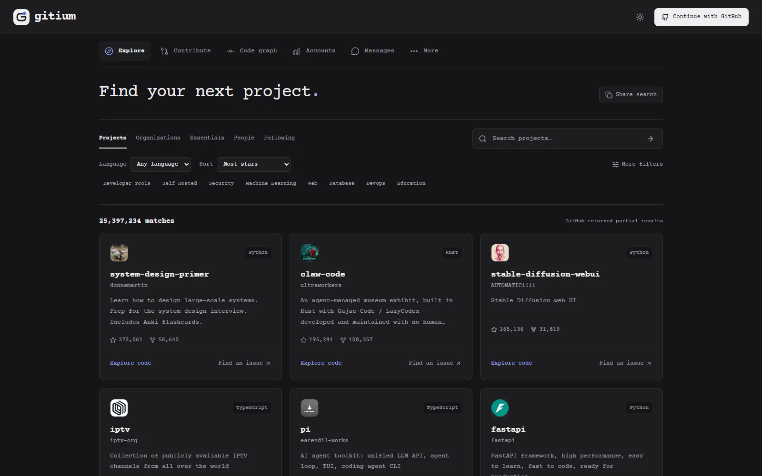
Task: Click Find an issue on claw-code card
Action: tap(435, 363)
